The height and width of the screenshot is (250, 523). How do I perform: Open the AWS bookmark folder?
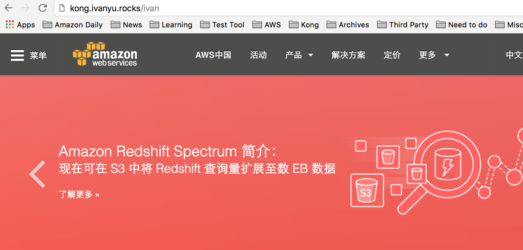[x=266, y=25]
